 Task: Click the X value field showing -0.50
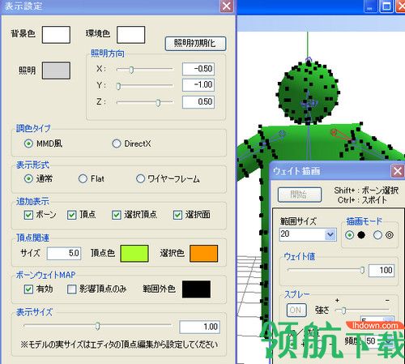pos(198,69)
